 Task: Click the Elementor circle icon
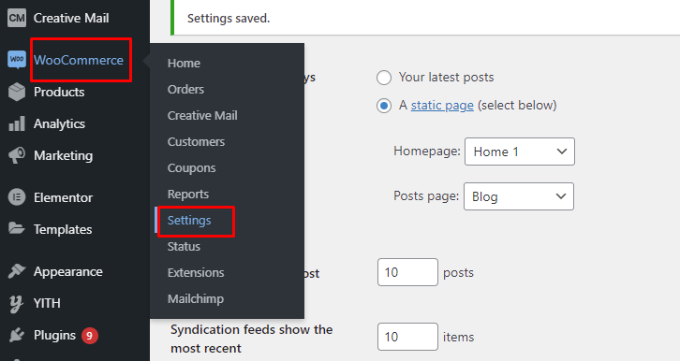click(x=17, y=197)
